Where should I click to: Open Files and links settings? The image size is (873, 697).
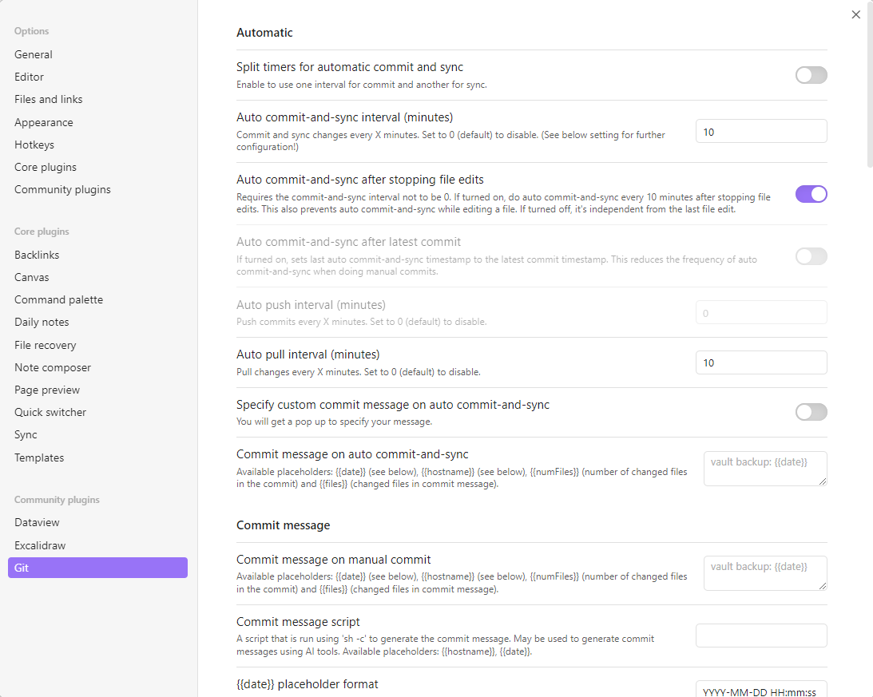(x=49, y=99)
